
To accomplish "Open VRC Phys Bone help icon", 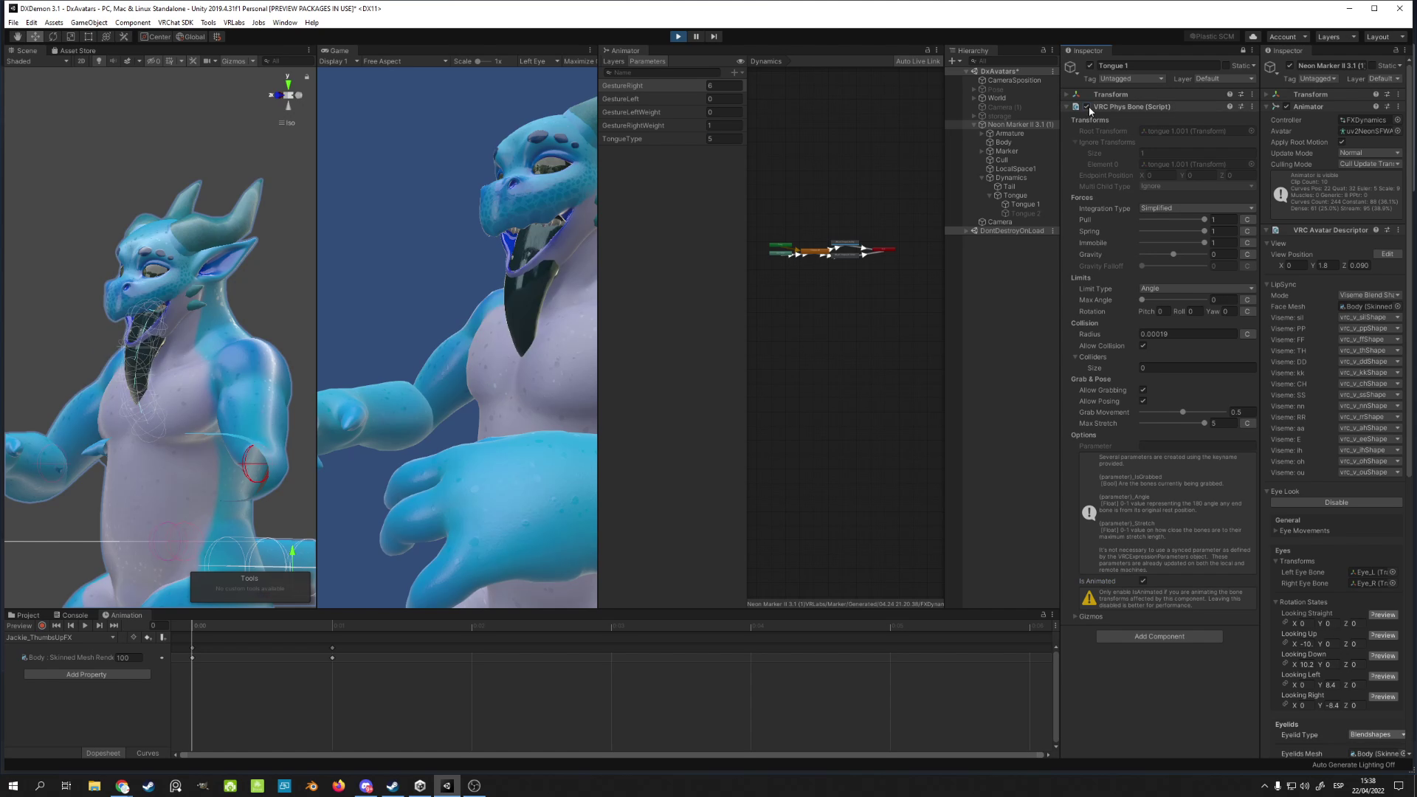I will coord(1230,107).
